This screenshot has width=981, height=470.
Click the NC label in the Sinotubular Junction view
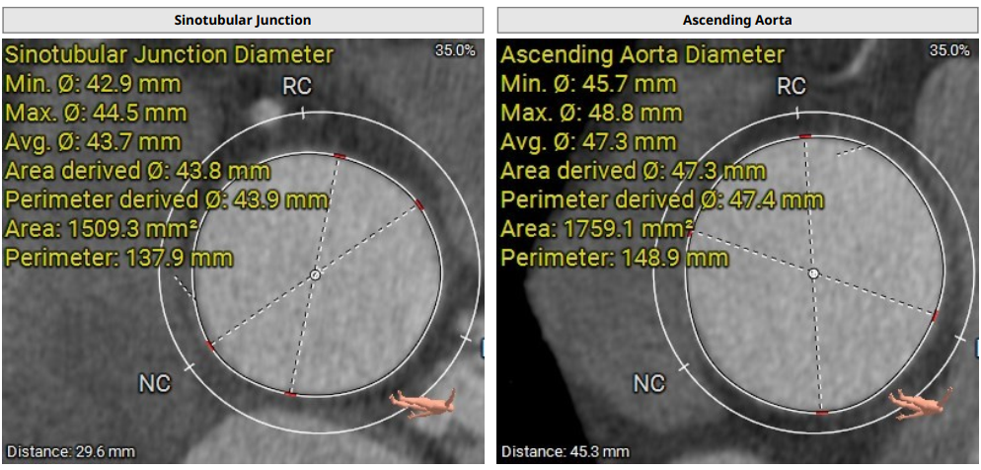tap(154, 384)
